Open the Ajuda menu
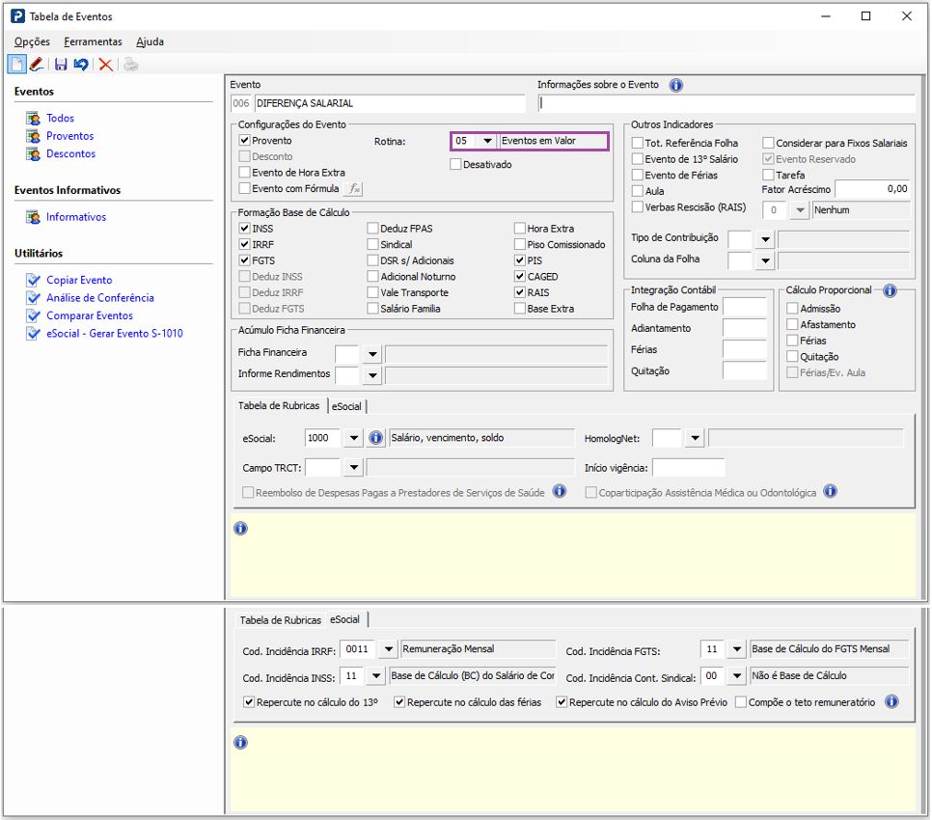932x820 pixels. pos(150,41)
